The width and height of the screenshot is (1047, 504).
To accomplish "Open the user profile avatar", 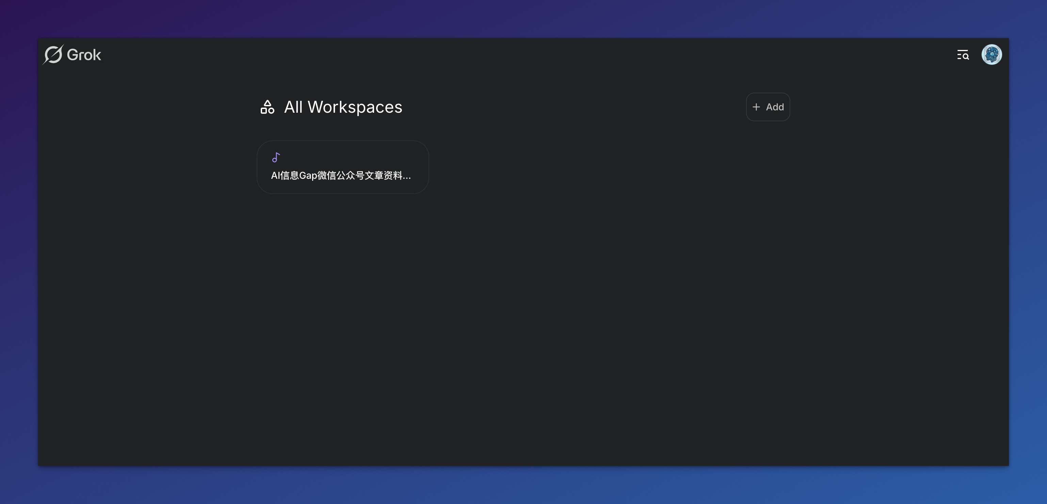I will click(991, 54).
